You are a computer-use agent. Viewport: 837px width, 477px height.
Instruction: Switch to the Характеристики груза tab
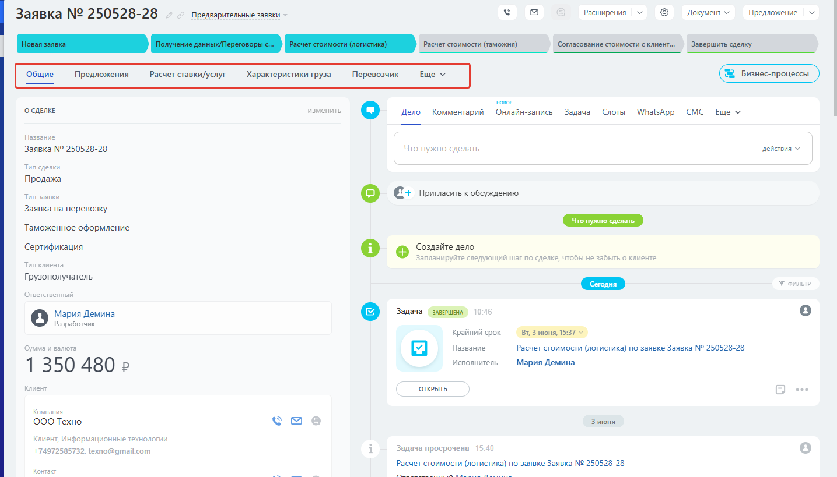[289, 75]
